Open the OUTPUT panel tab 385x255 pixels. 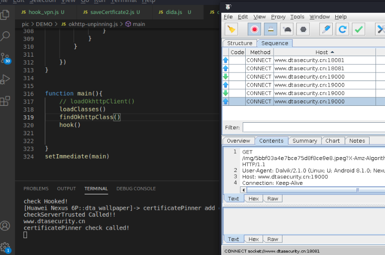(x=66, y=188)
